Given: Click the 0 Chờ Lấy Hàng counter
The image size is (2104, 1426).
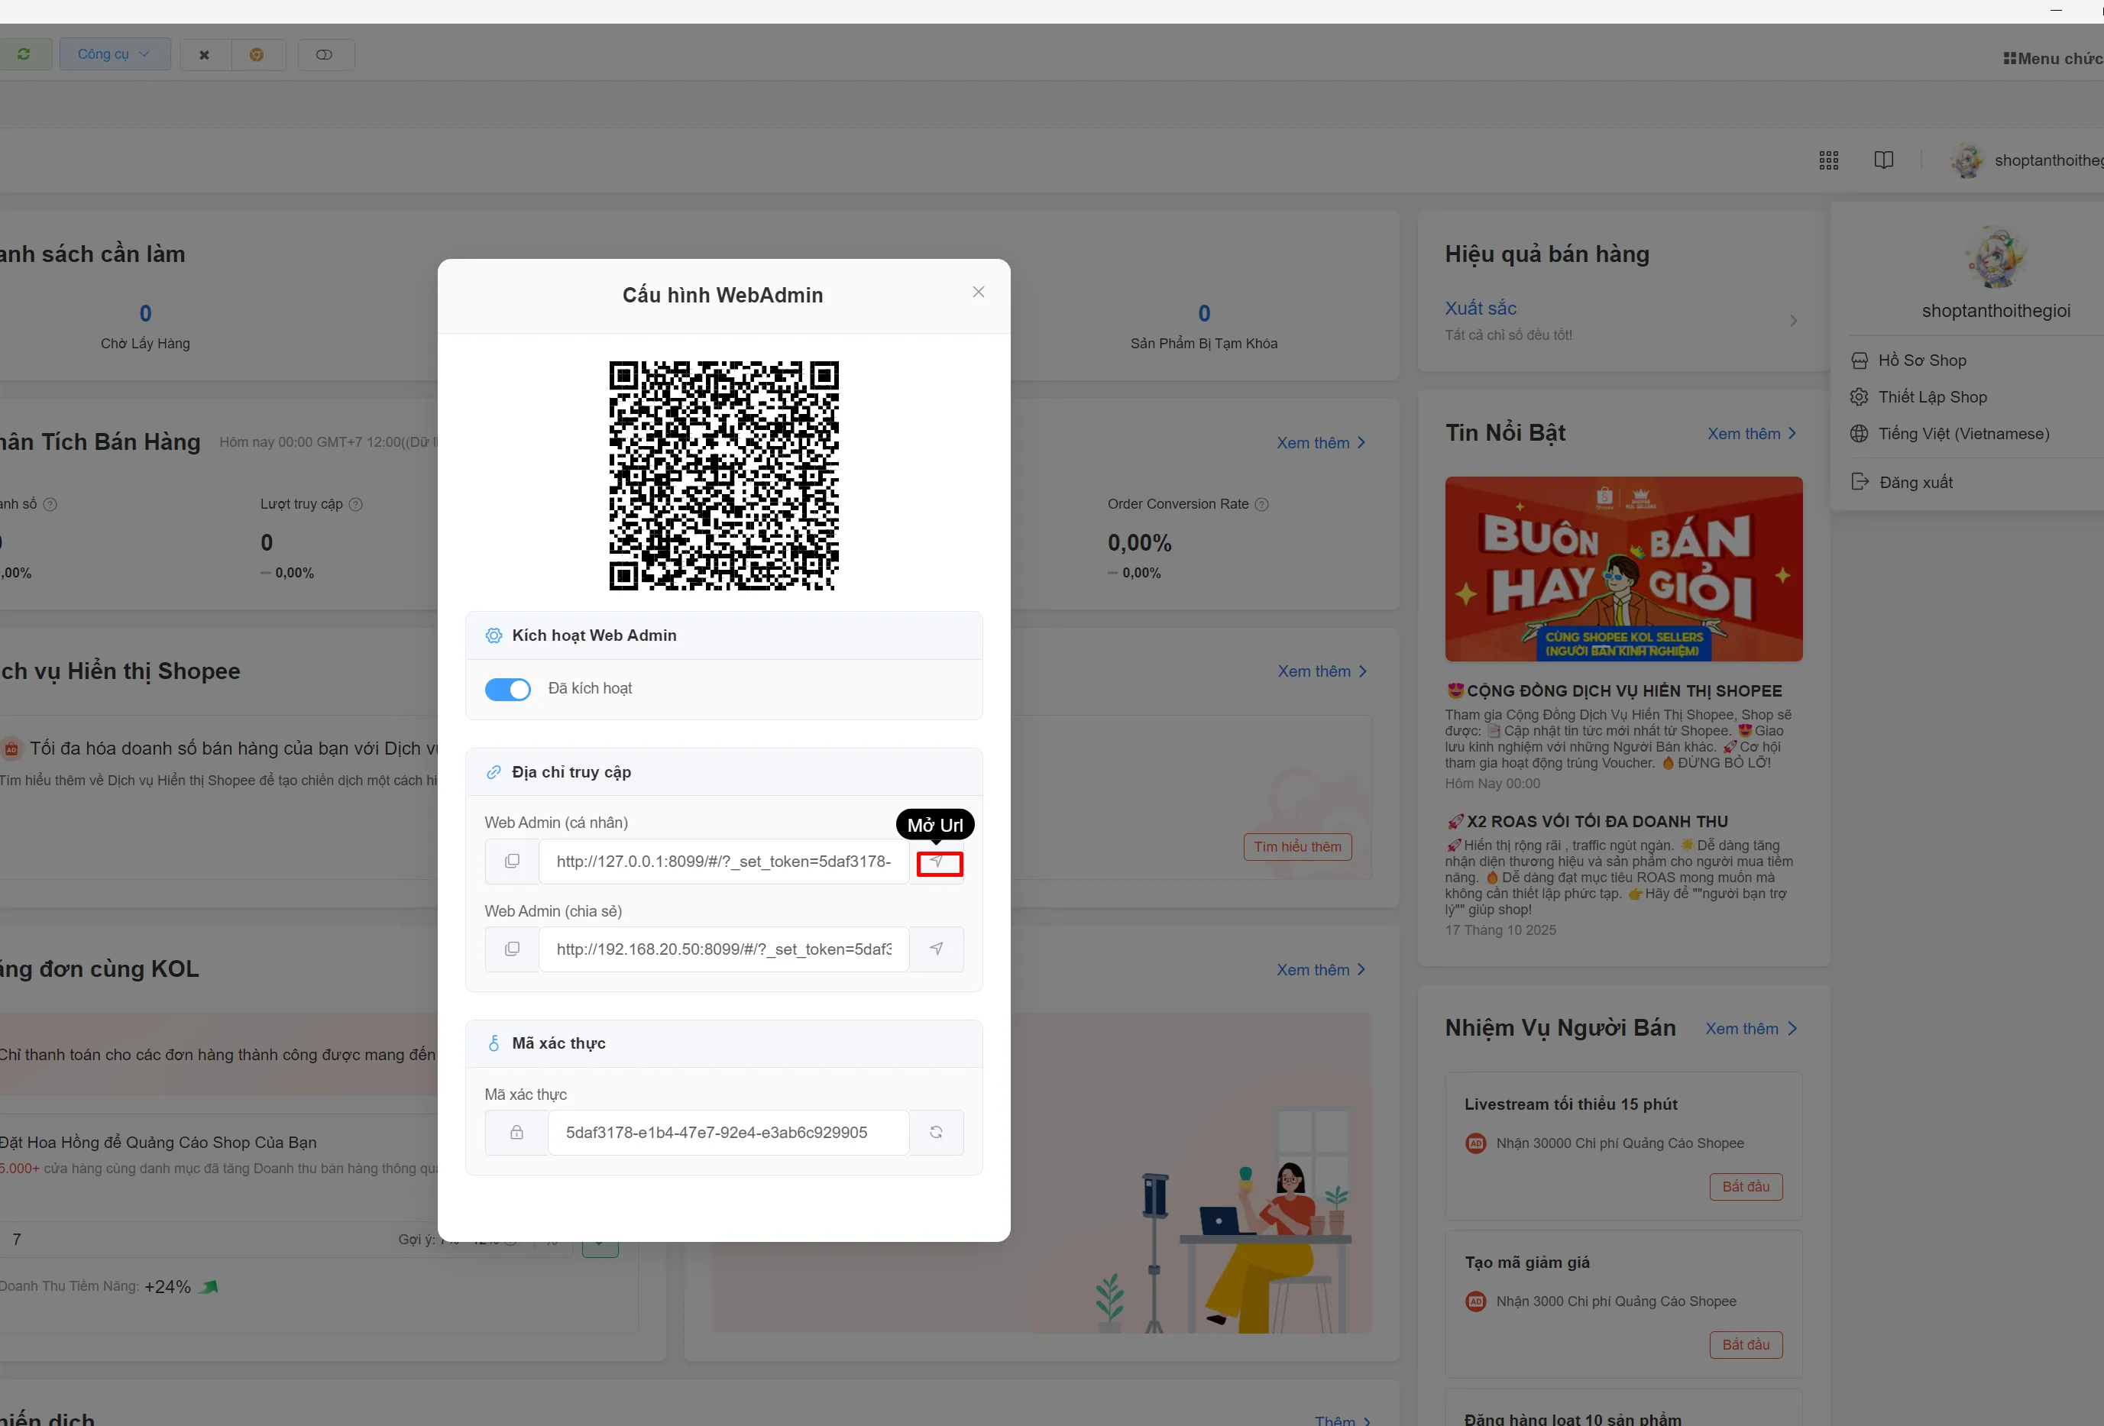Looking at the screenshot, I should point(145,326).
